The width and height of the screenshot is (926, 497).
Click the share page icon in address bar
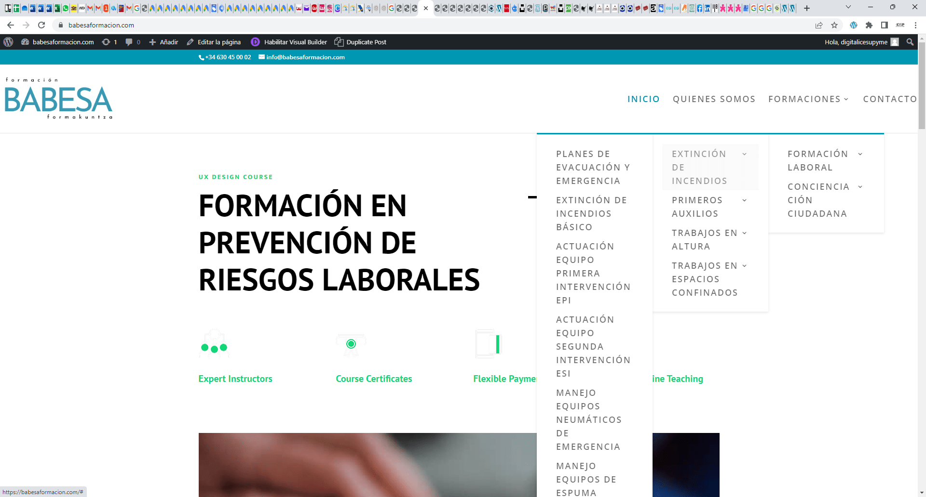click(x=819, y=25)
